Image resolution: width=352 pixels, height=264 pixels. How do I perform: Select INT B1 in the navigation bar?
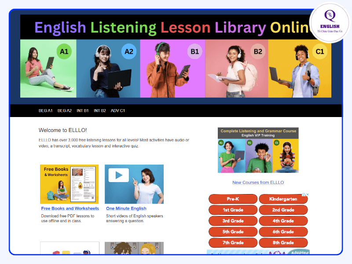83,111
